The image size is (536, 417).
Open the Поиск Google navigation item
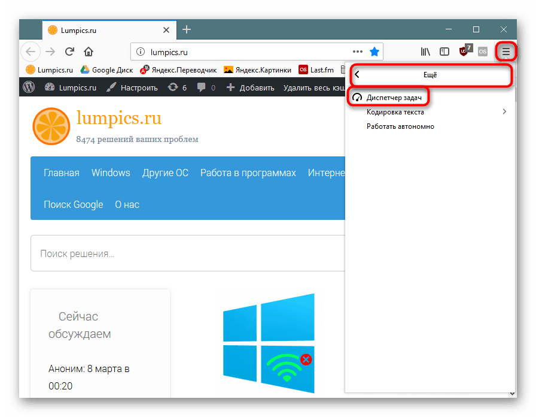[74, 205]
